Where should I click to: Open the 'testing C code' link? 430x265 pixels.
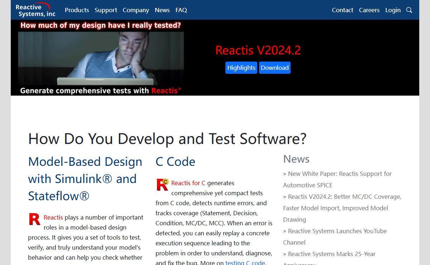245,262
